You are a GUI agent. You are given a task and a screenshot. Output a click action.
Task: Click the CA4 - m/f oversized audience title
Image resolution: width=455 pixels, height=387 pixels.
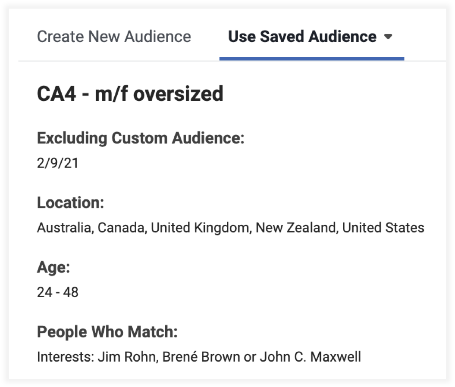tap(130, 93)
